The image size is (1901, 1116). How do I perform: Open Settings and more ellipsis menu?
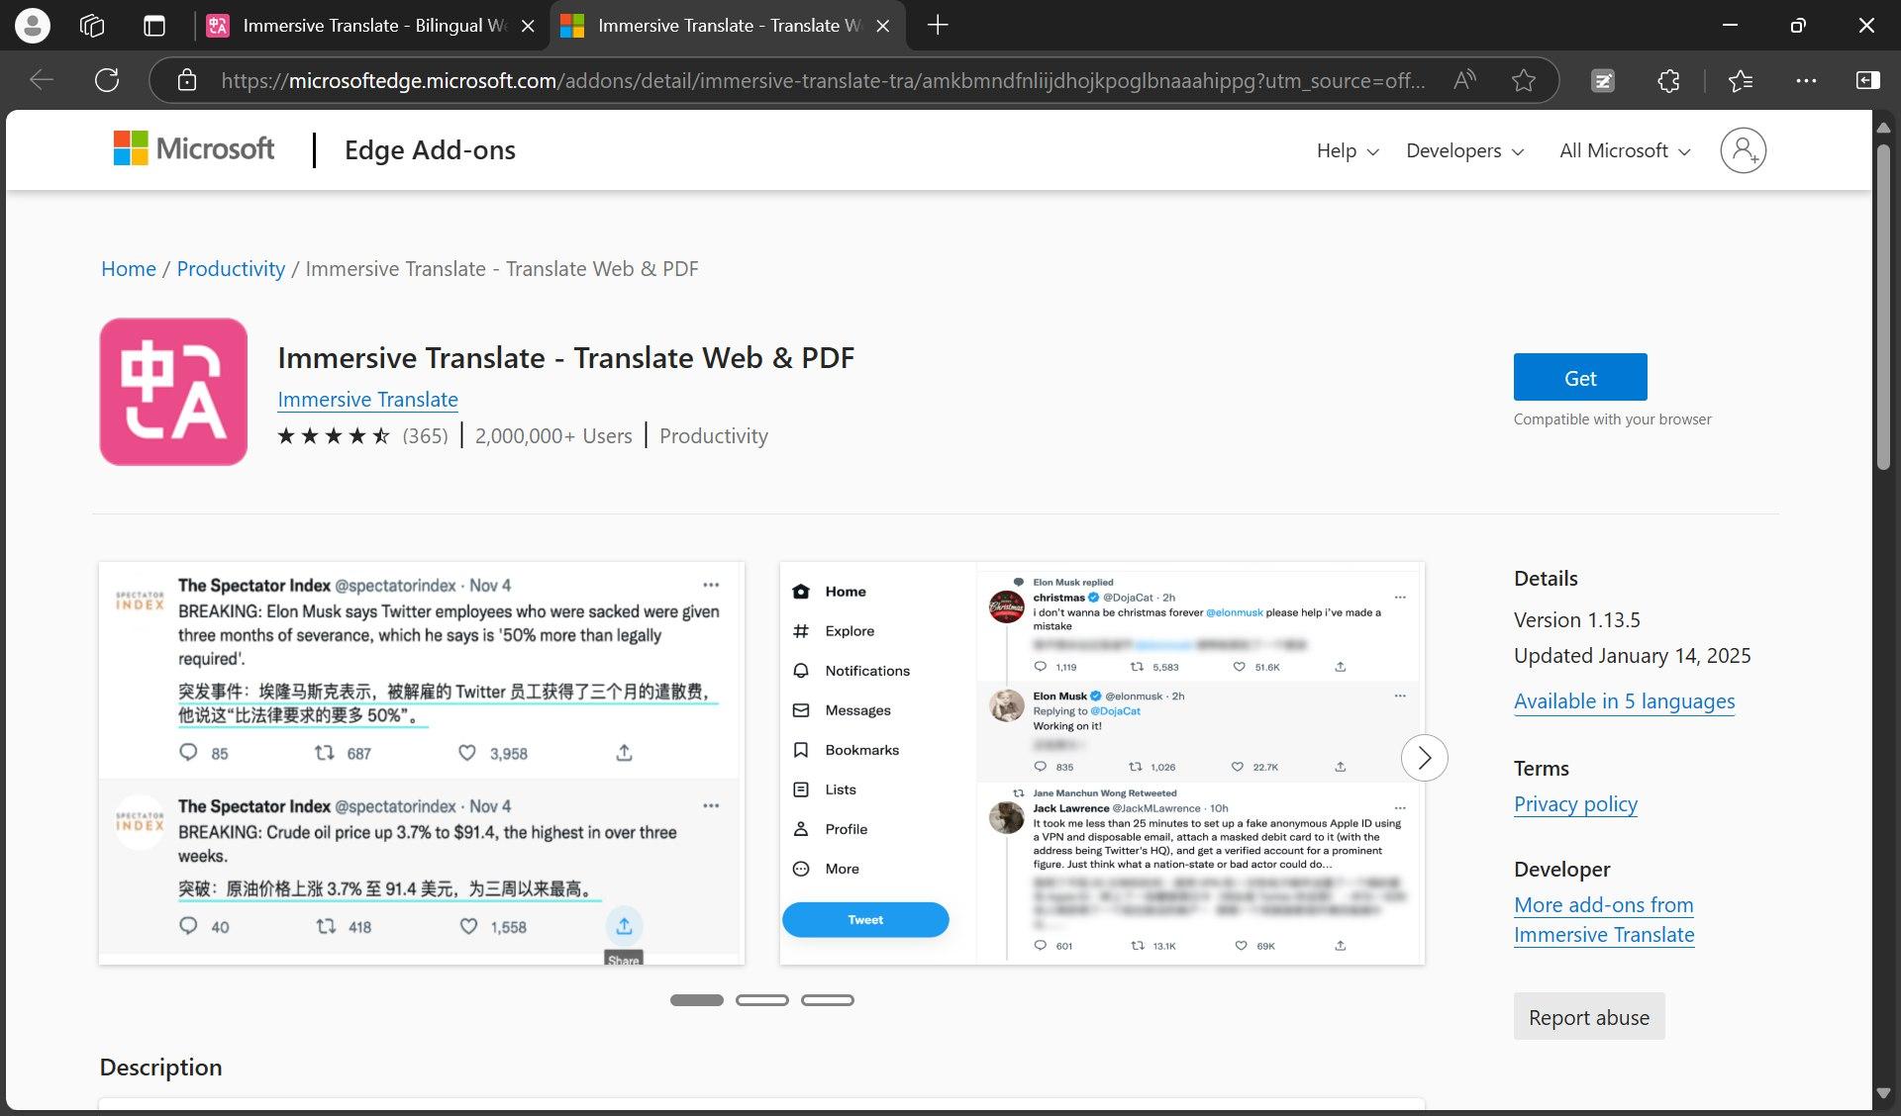tap(1806, 80)
